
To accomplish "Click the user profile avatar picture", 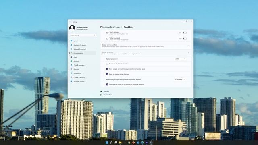I will coord(72,28).
